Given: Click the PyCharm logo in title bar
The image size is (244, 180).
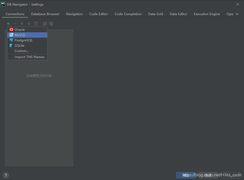Looking at the screenshot, I should [x=3, y=4].
